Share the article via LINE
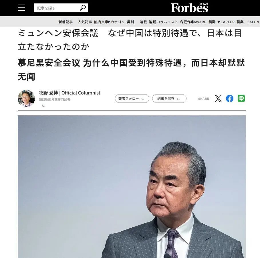 [241, 98]
